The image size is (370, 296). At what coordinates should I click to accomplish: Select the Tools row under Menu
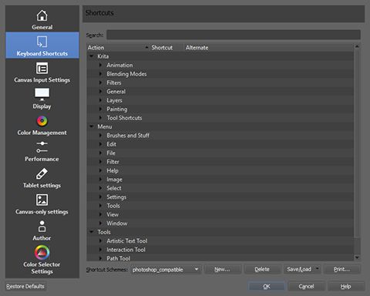[x=220, y=206]
